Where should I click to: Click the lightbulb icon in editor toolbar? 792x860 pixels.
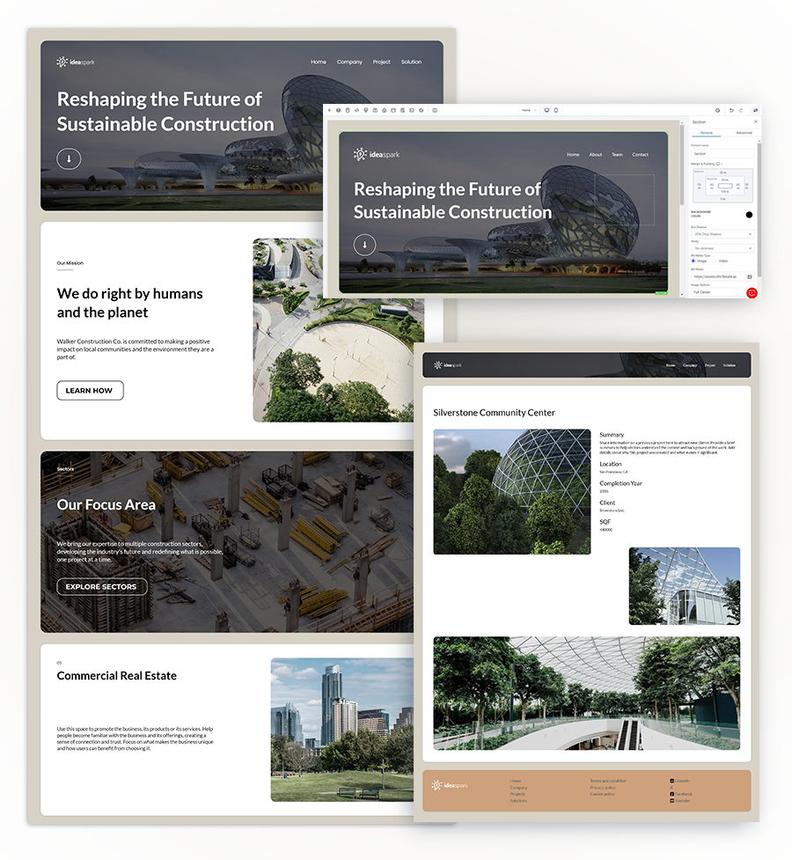366,110
